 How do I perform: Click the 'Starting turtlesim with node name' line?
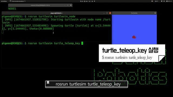click(x=56, y=21)
